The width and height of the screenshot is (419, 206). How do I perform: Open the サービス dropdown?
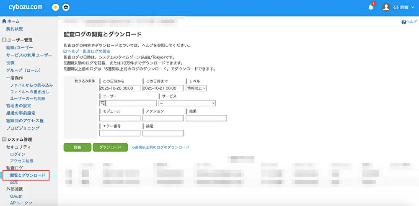[x=187, y=103]
